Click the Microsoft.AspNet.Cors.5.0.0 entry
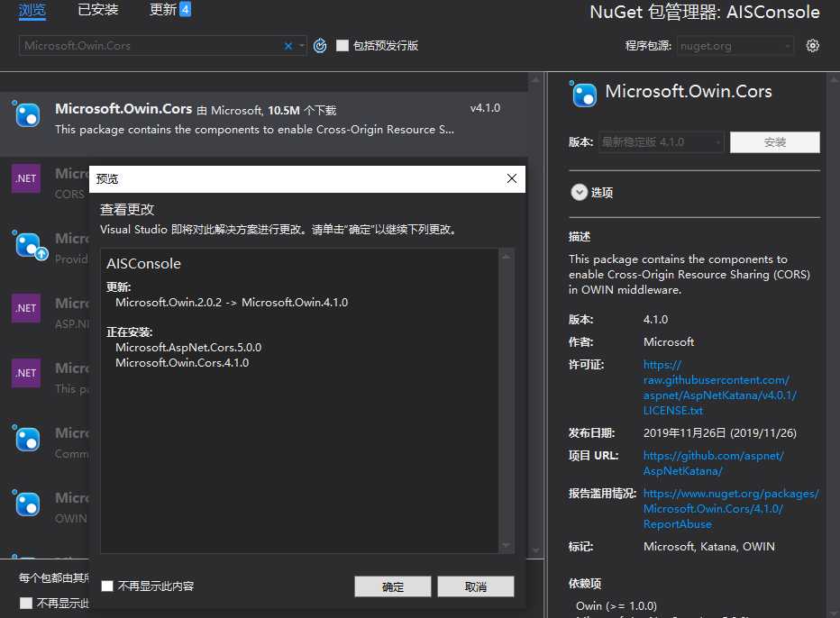Image resolution: width=840 pixels, height=618 pixels. click(188, 348)
